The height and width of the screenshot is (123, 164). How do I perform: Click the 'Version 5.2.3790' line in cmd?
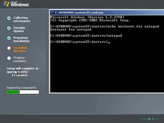87,17
